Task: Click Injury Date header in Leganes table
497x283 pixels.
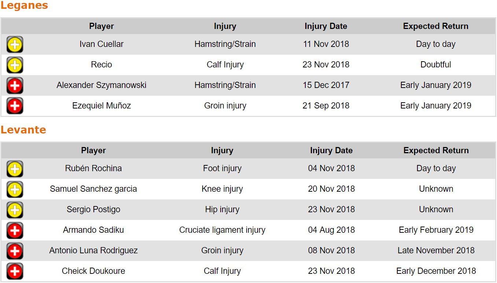Action: click(326, 26)
